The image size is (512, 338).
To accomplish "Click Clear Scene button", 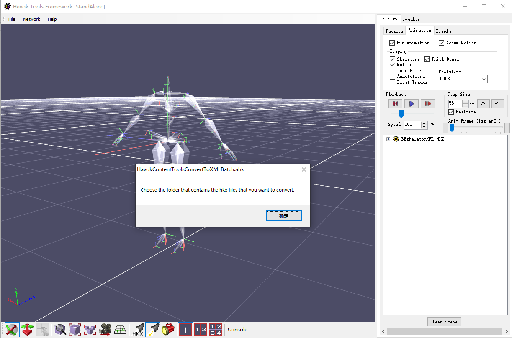I will [444, 322].
